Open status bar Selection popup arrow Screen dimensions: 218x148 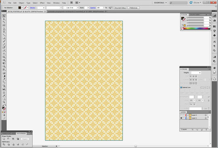56,146
